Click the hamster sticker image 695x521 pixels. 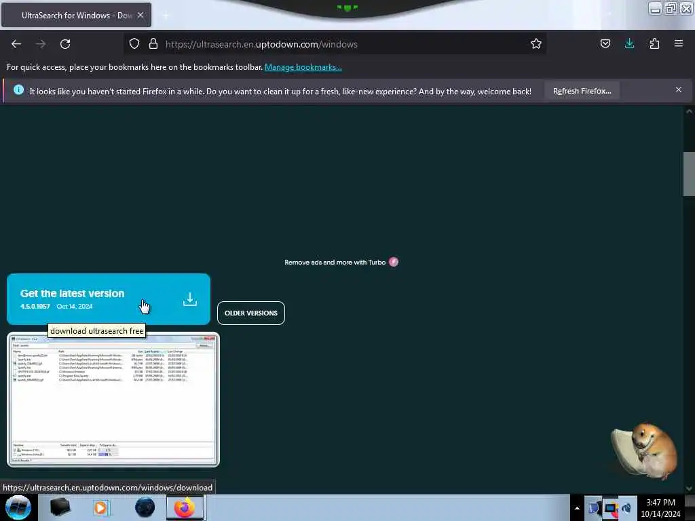click(644, 450)
